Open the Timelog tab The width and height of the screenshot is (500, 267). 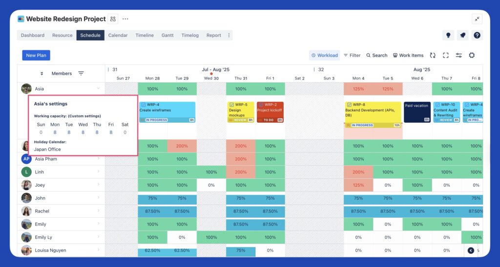pos(190,36)
